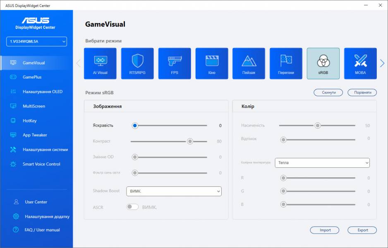
Task: Choose the Перегони racing flag mode
Action: [x=286, y=64]
